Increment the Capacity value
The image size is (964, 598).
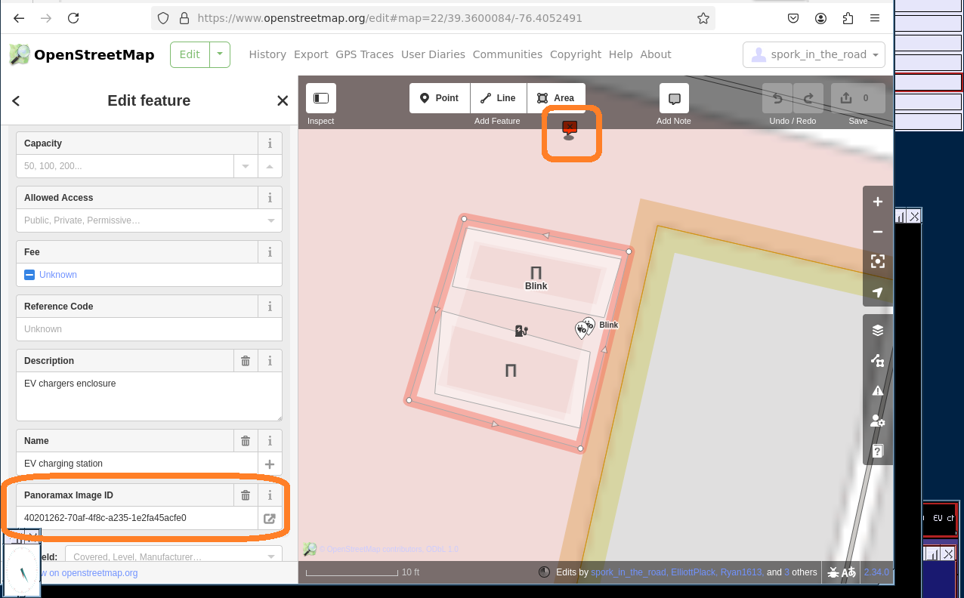[270, 166]
